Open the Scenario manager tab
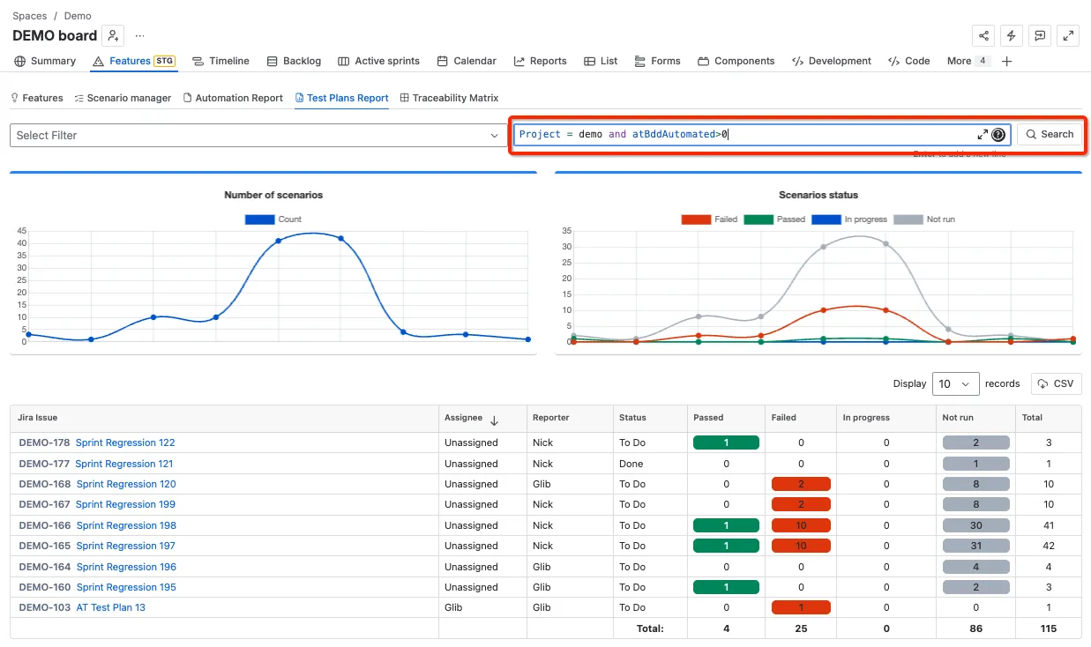Viewport: 1091px width, 647px height. pyautogui.click(x=123, y=98)
